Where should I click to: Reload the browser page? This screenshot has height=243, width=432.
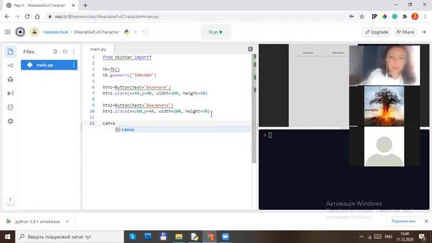[x=27, y=16]
